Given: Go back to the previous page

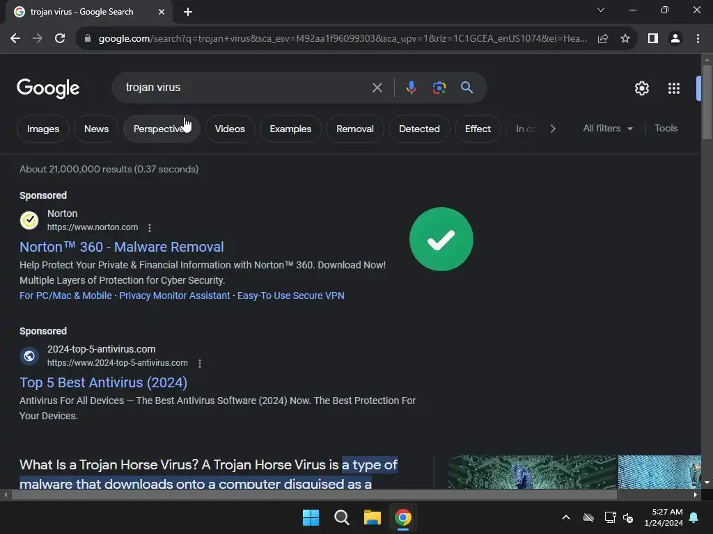Looking at the screenshot, I should (15, 39).
